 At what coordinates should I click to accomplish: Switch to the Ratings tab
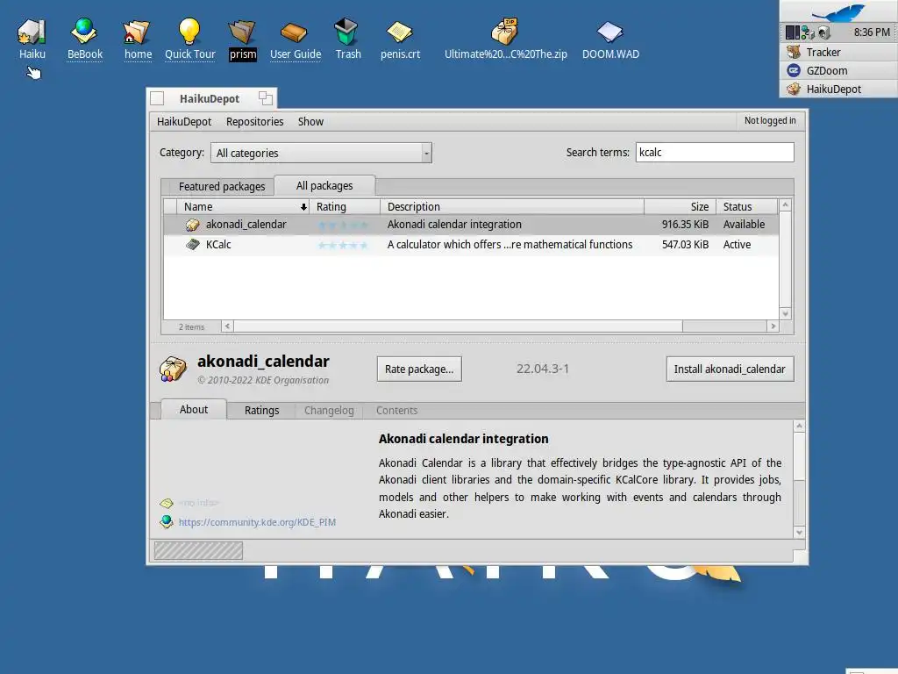tap(261, 411)
